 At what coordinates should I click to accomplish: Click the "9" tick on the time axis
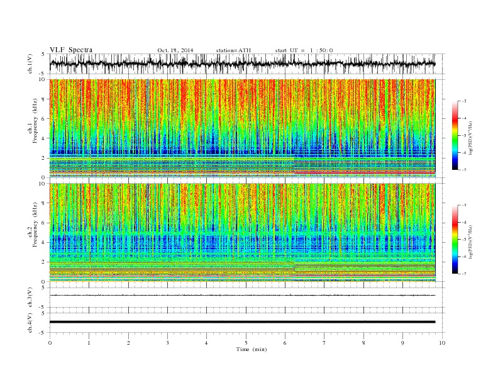click(x=402, y=343)
